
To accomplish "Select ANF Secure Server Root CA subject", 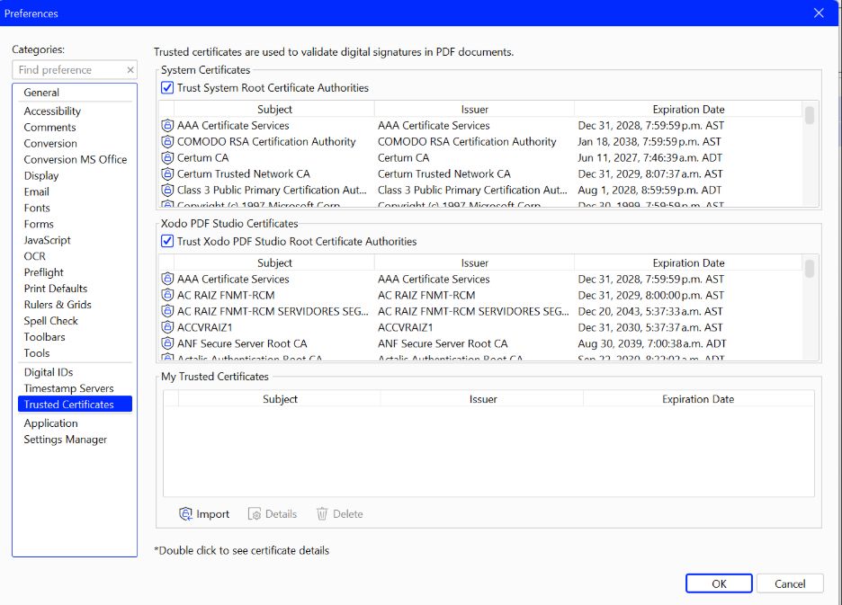I will [x=242, y=343].
